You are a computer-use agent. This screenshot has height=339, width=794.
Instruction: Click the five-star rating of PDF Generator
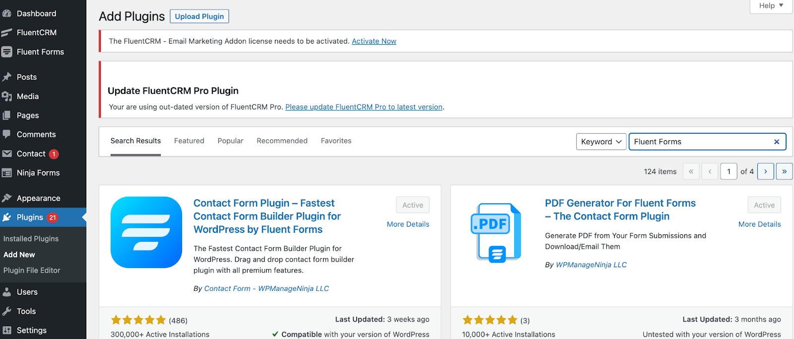tap(490, 320)
